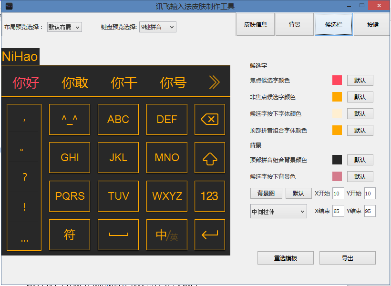Select the 你好 candidate word

[x=26, y=82]
